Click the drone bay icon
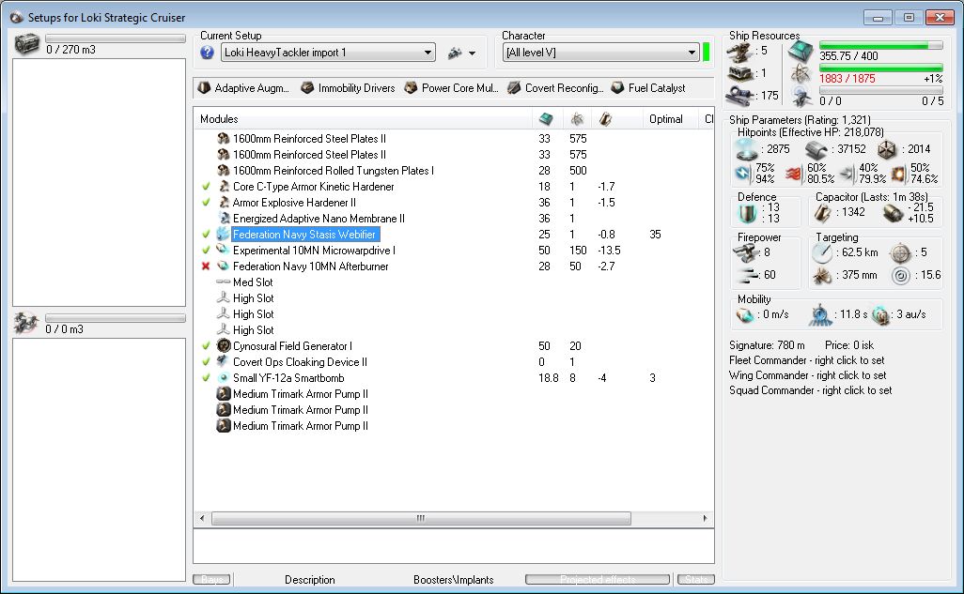This screenshot has height=594, width=964. pos(25,323)
